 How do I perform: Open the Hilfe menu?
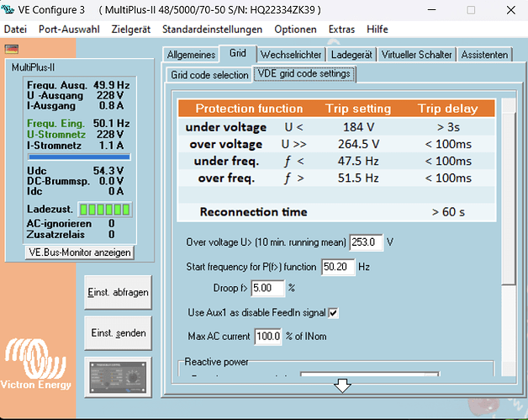coord(378,29)
